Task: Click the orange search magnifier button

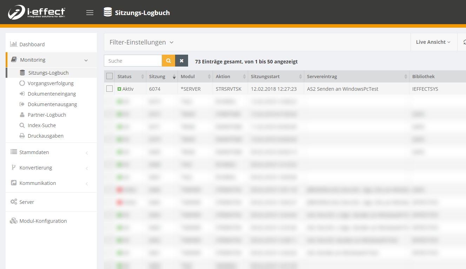Action: click(x=168, y=61)
